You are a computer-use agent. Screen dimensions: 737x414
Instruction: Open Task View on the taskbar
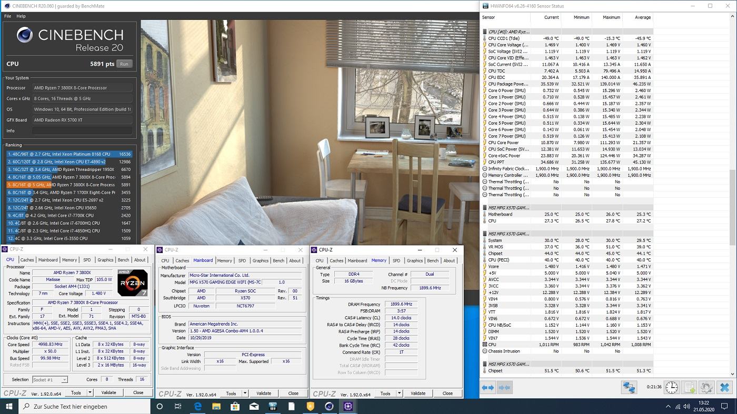click(x=178, y=406)
